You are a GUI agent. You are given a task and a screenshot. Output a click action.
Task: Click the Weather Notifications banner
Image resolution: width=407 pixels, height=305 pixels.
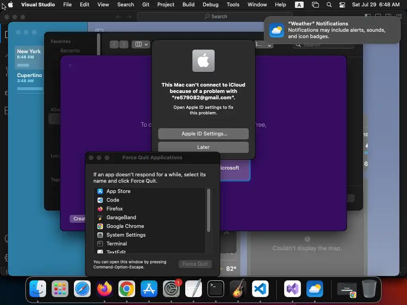[332, 30]
